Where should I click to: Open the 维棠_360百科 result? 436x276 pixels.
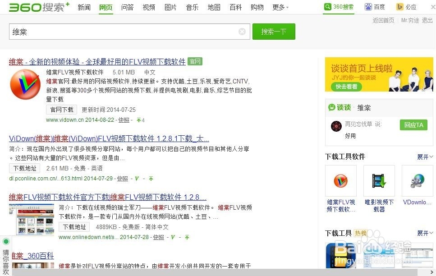tap(33, 256)
